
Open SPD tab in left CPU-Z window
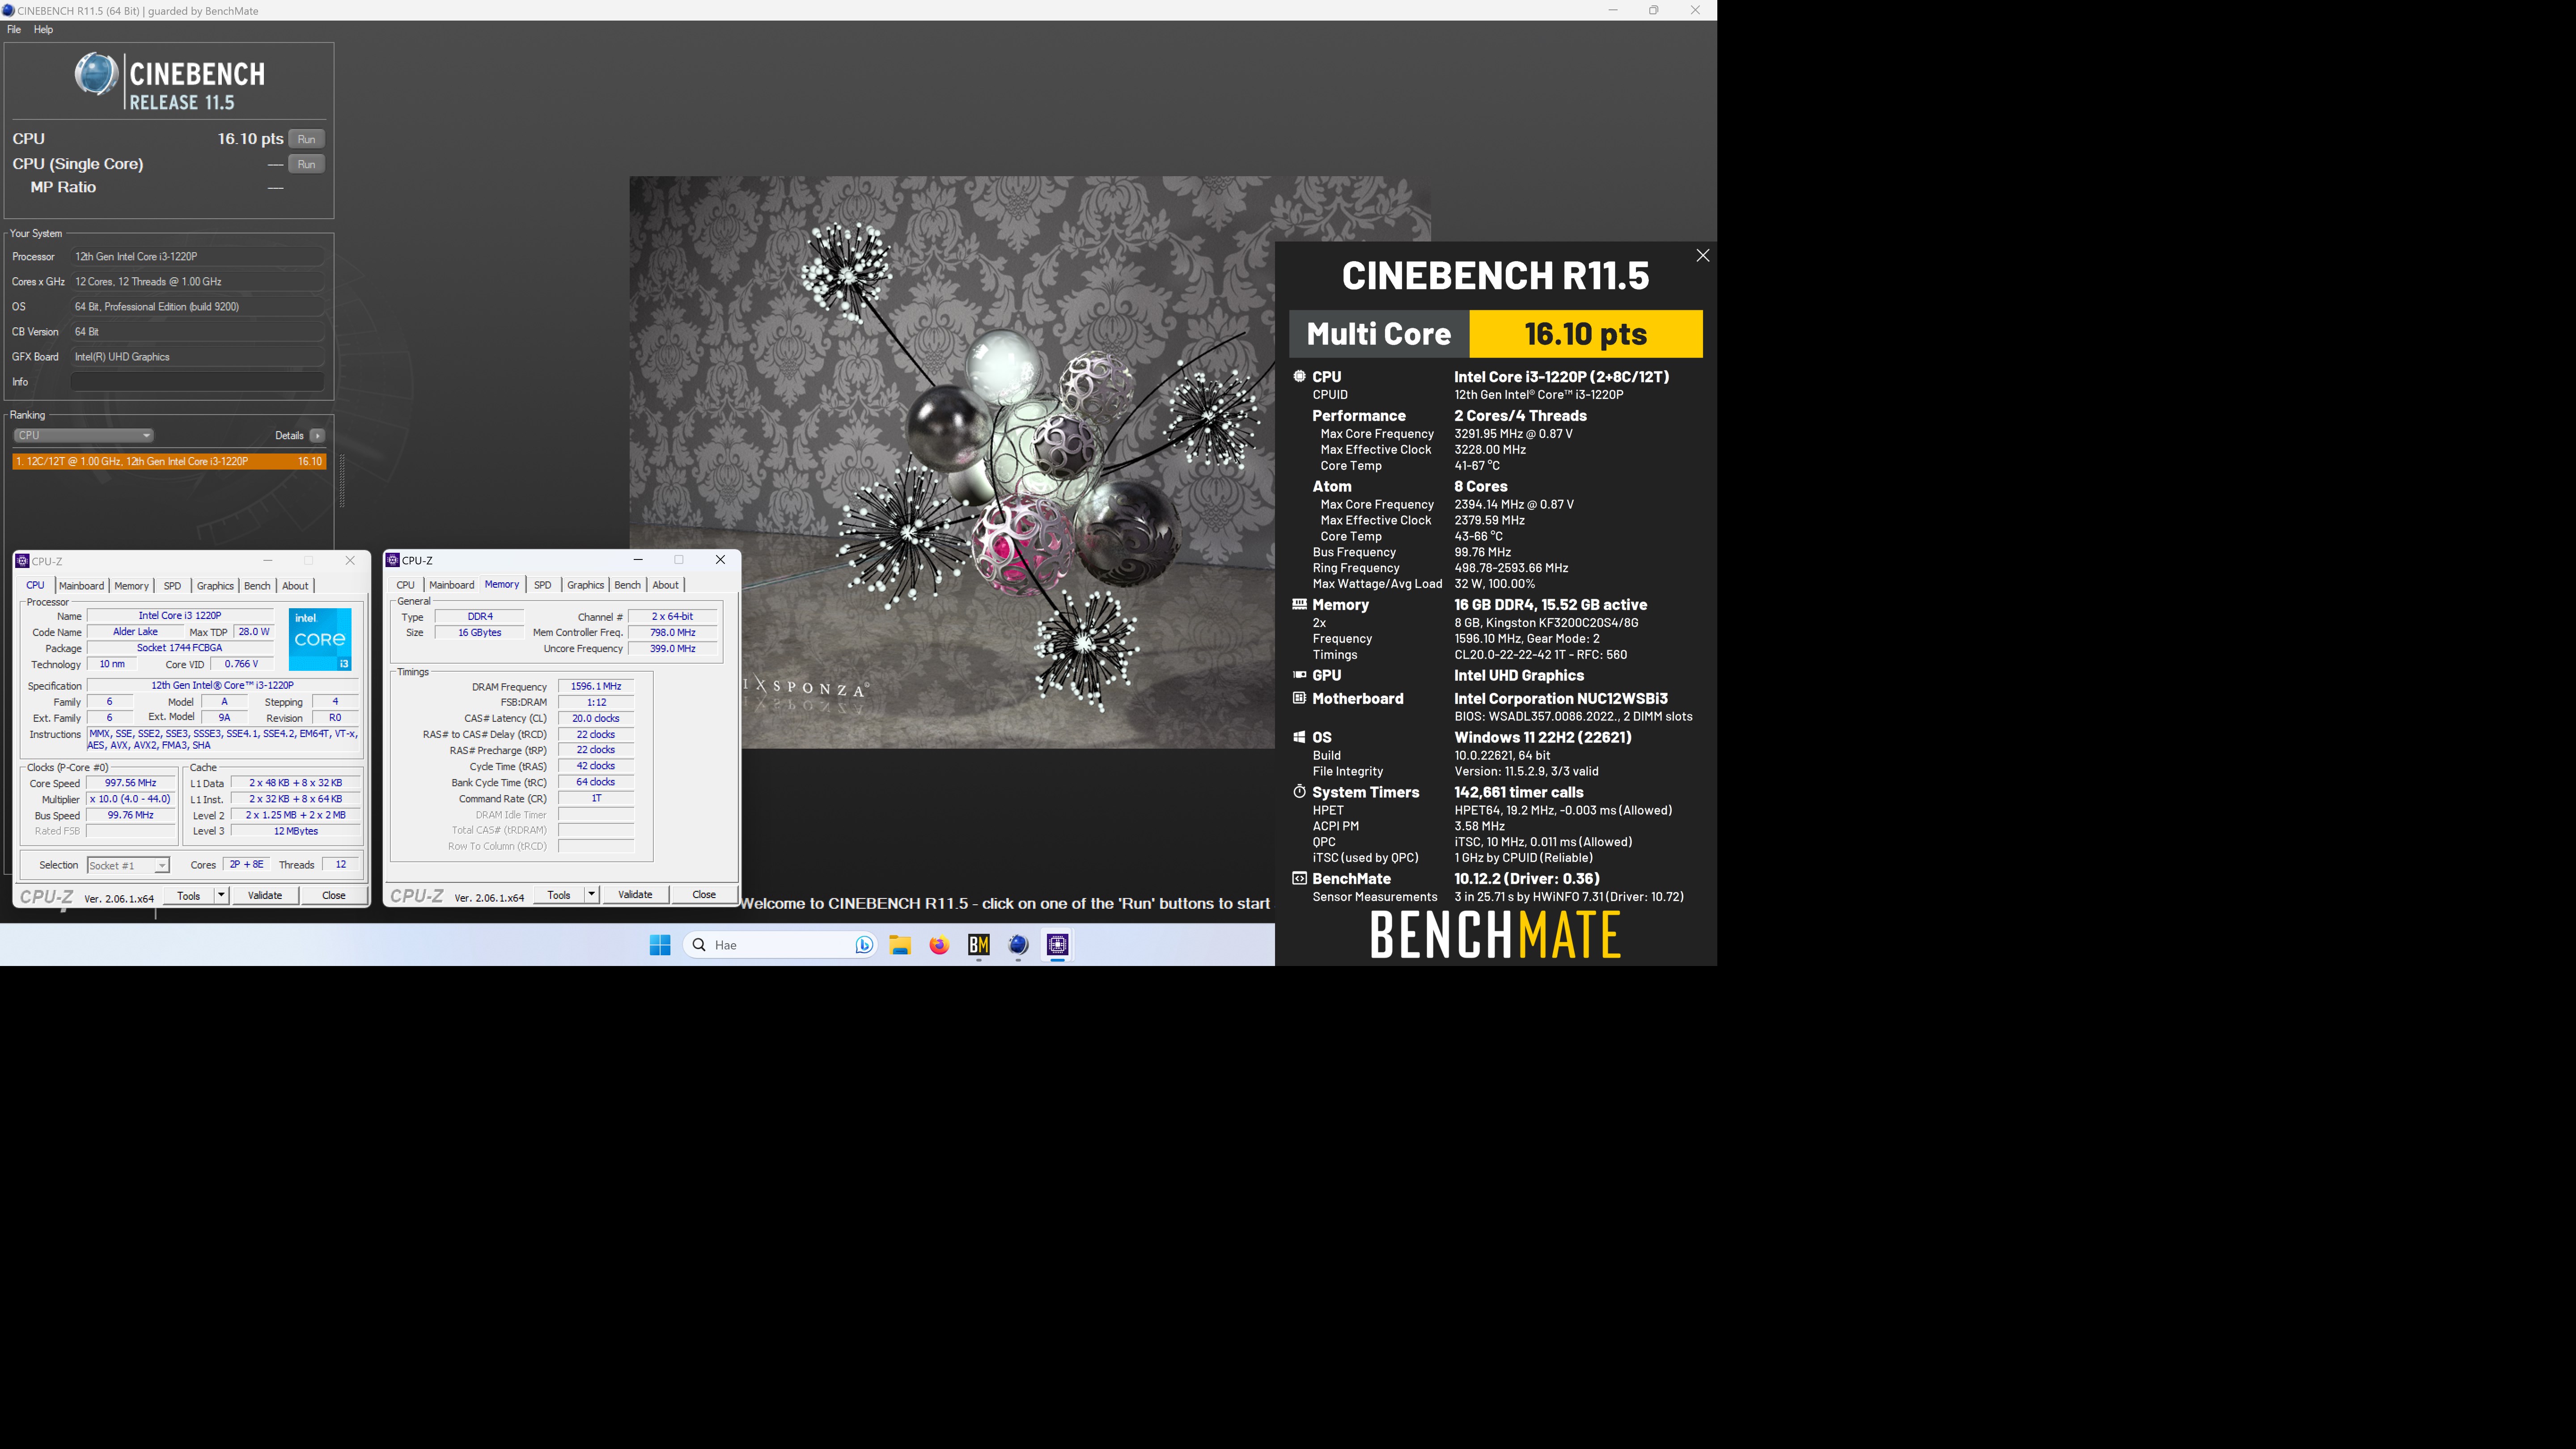coord(172,586)
